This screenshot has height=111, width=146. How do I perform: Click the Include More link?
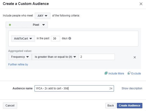(116, 74)
